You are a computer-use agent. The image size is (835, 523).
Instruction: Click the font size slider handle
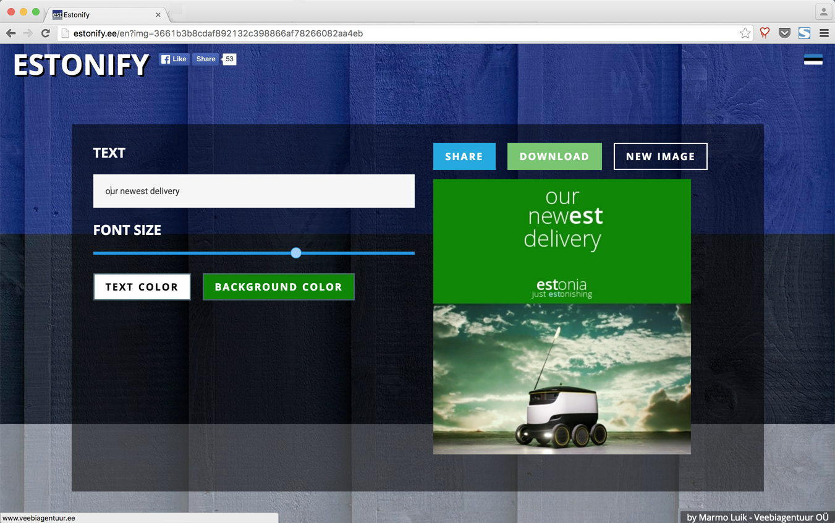(x=296, y=253)
